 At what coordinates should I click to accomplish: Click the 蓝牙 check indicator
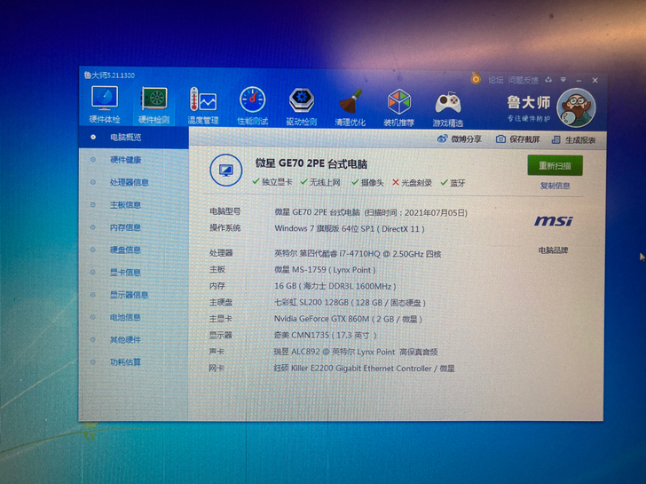(x=453, y=183)
